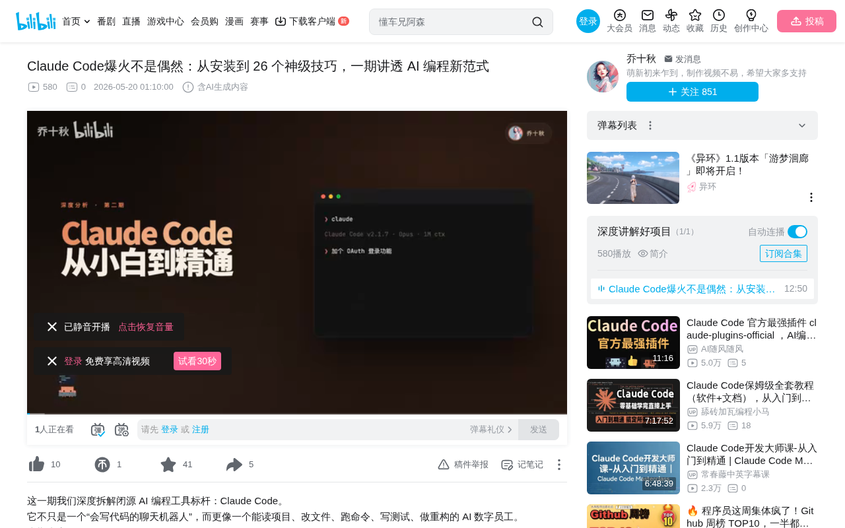Open 《异环》1.1版本 ad thumbnail
The image size is (845, 528).
pyautogui.click(x=633, y=178)
